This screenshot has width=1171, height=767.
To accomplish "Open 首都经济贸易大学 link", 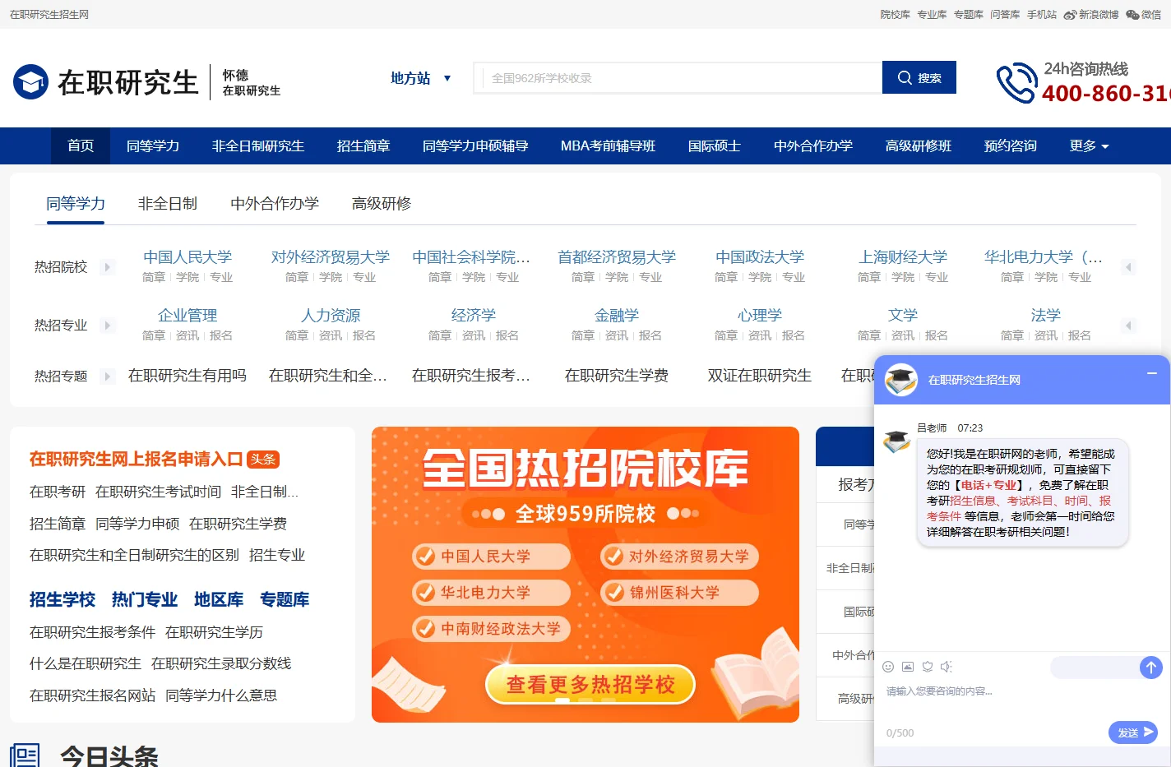I will [617, 257].
